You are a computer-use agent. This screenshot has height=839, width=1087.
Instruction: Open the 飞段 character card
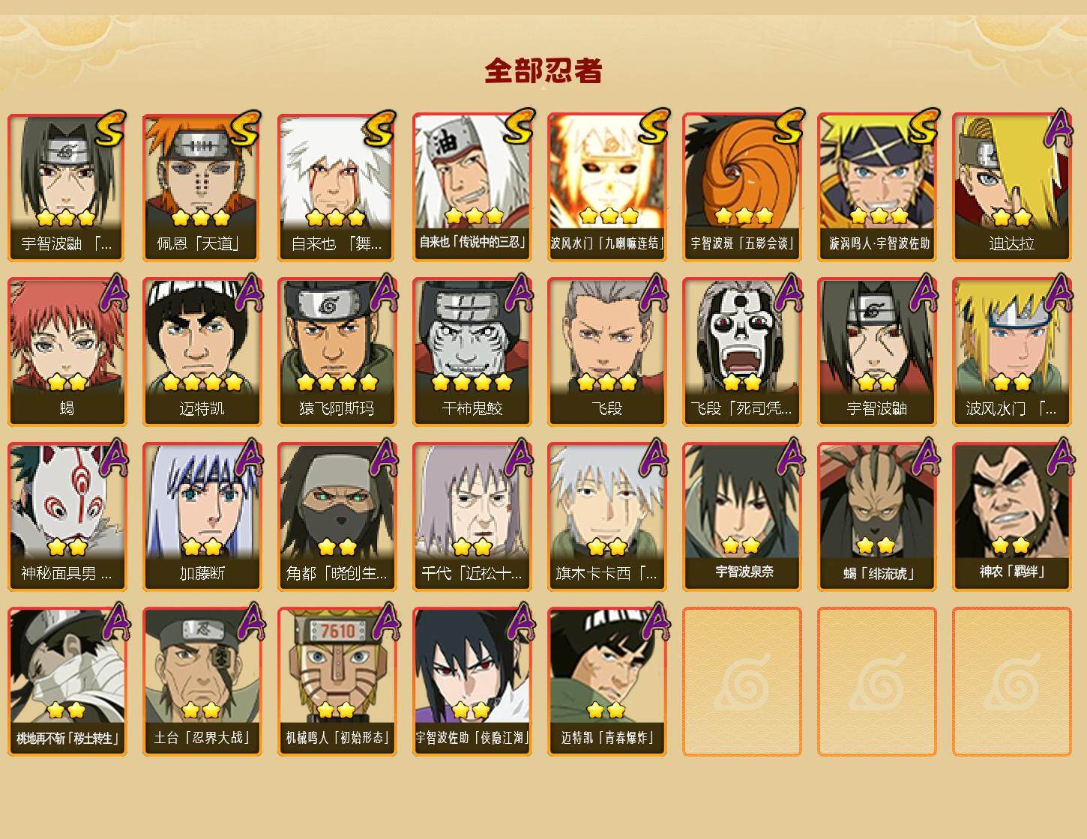point(606,352)
